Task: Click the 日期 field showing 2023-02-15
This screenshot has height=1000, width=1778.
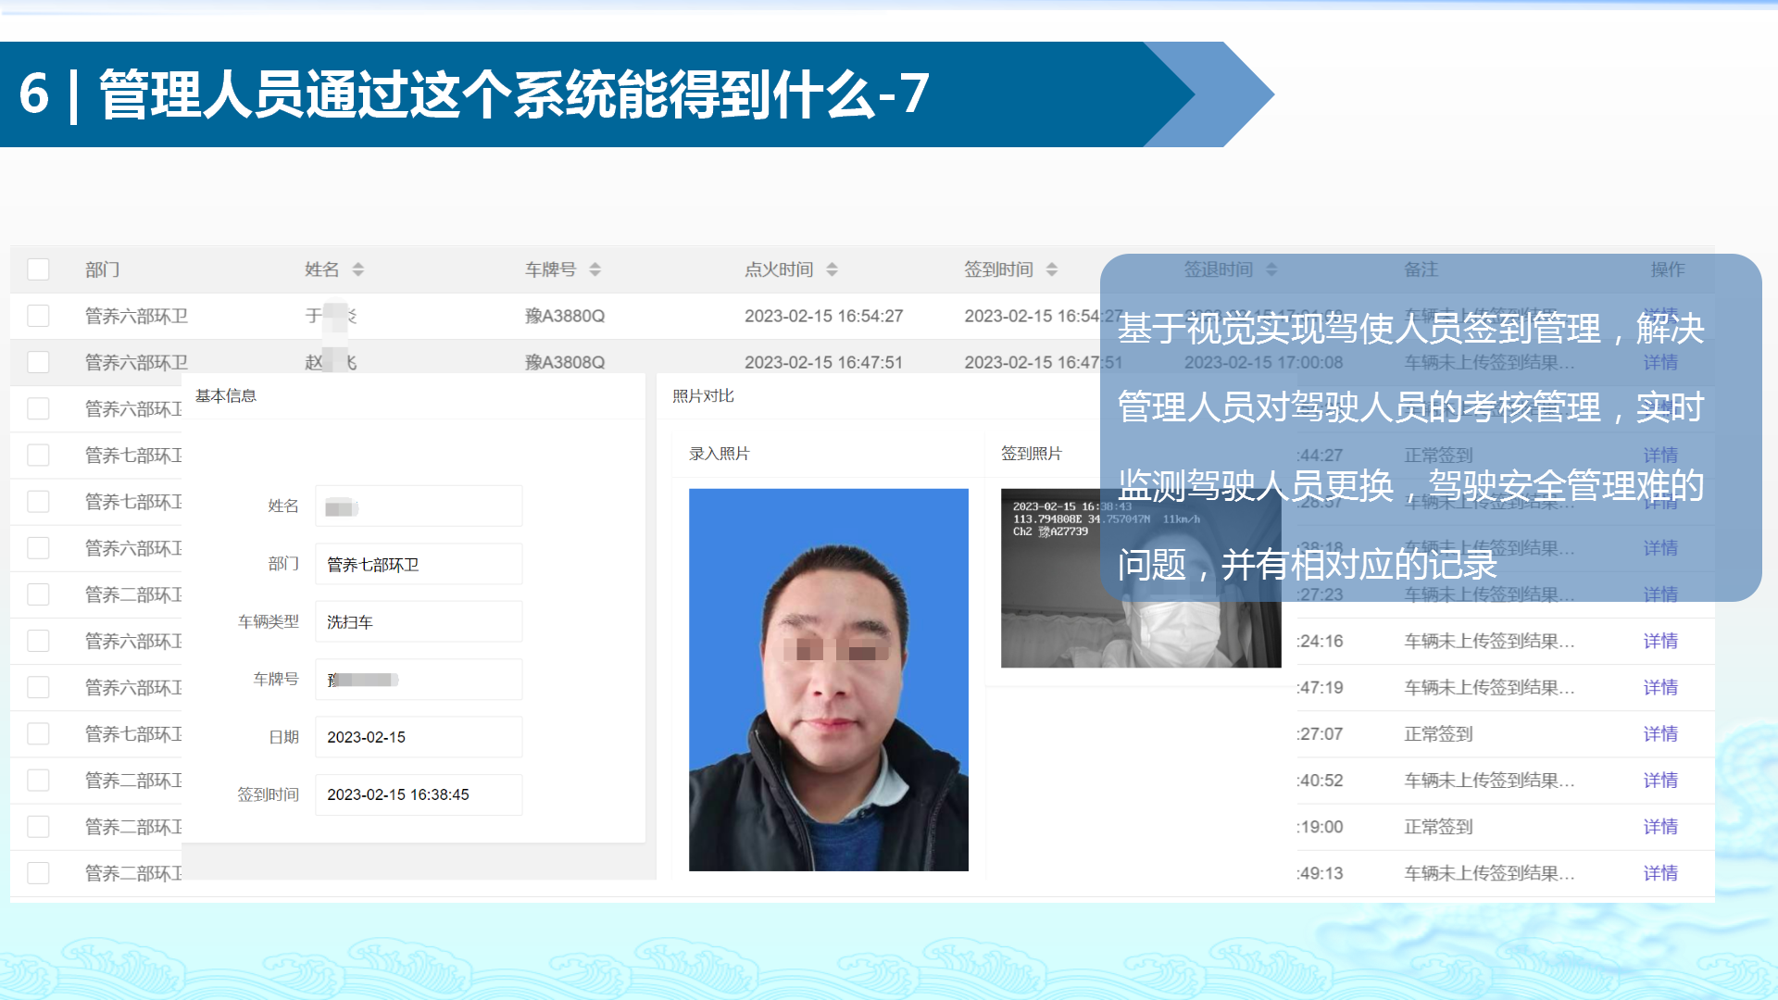Action: tap(419, 737)
